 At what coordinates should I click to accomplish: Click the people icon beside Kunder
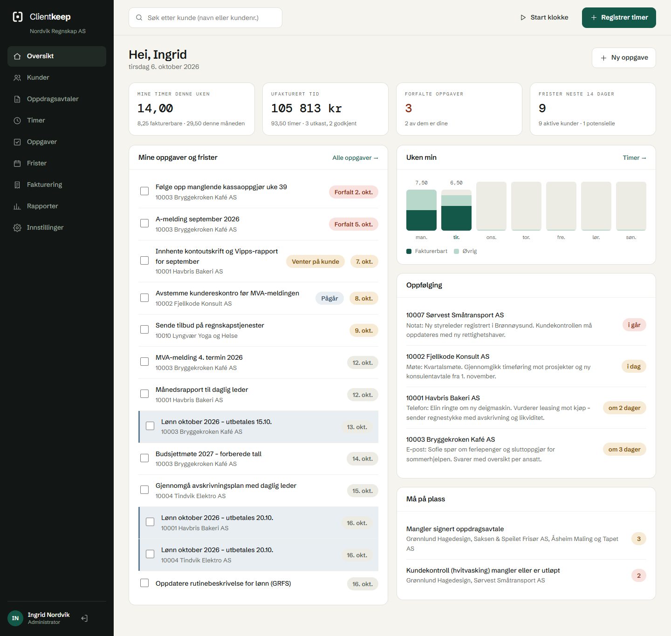click(17, 78)
